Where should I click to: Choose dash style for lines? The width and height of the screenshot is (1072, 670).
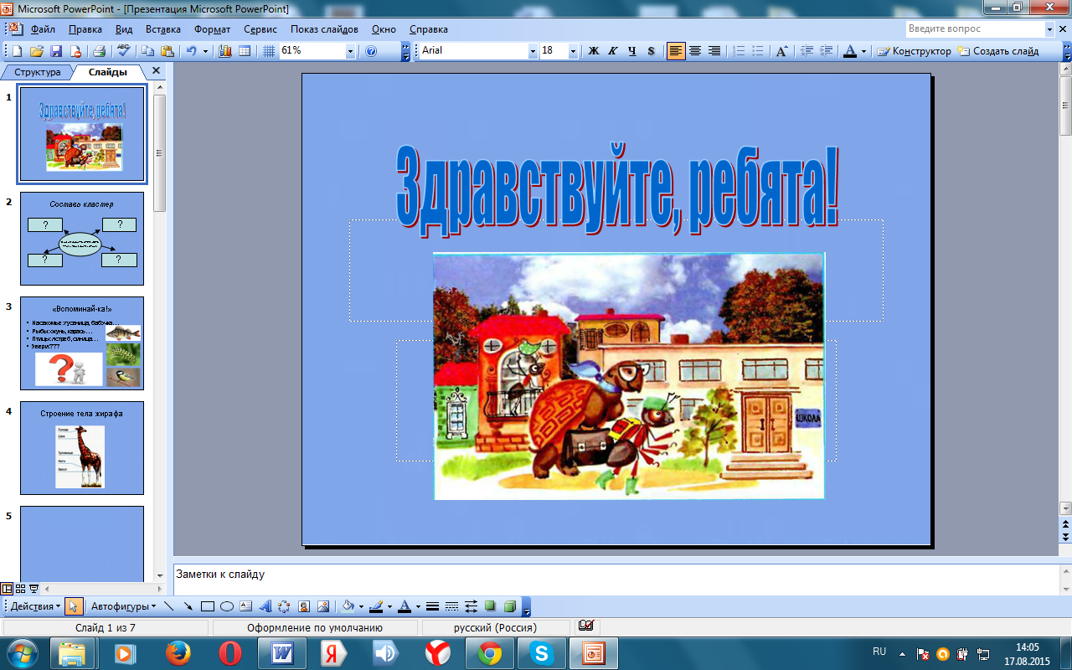pos(452,606)
